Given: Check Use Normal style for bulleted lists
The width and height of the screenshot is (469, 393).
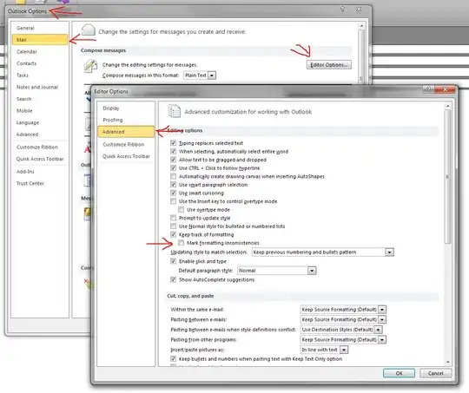Looking at the screenshot, I should (173, 226).
